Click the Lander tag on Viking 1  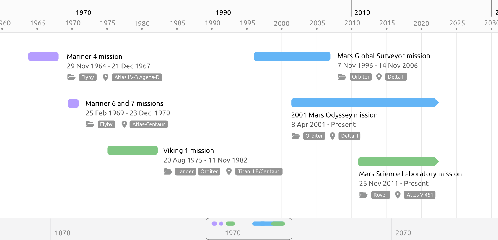click(x=185, y=171)
